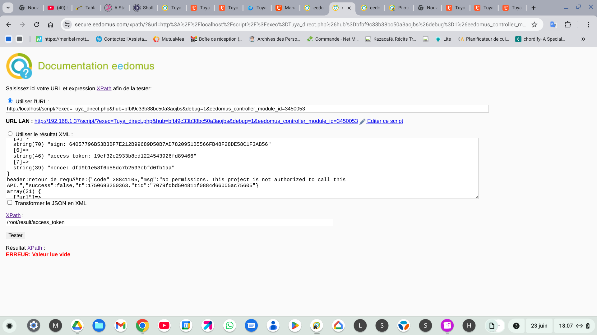Open the URL LAN 192.168.1.37 link
597x335 pixels.
[x=196, y=121]
